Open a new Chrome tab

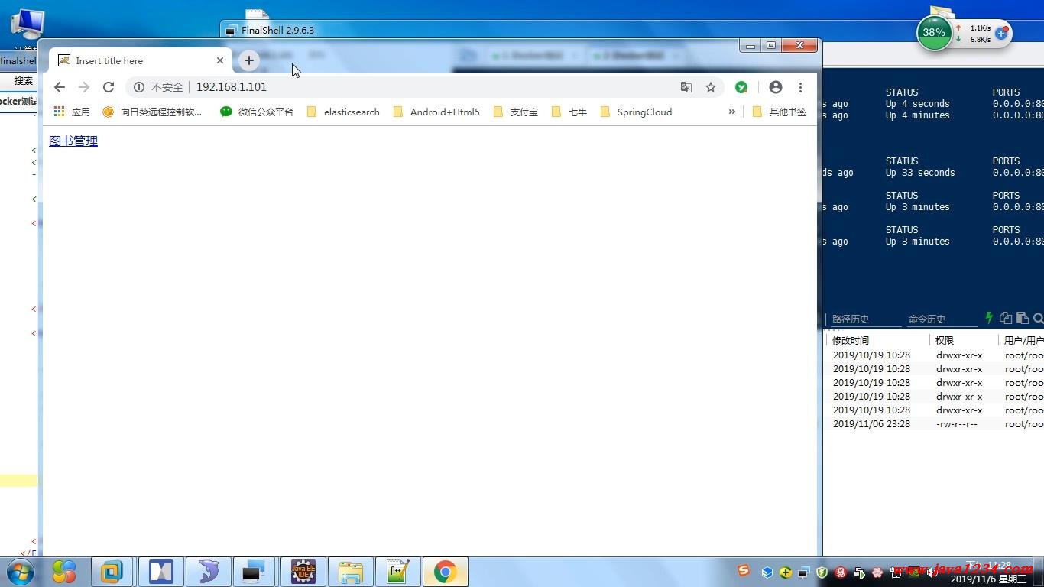248,60
